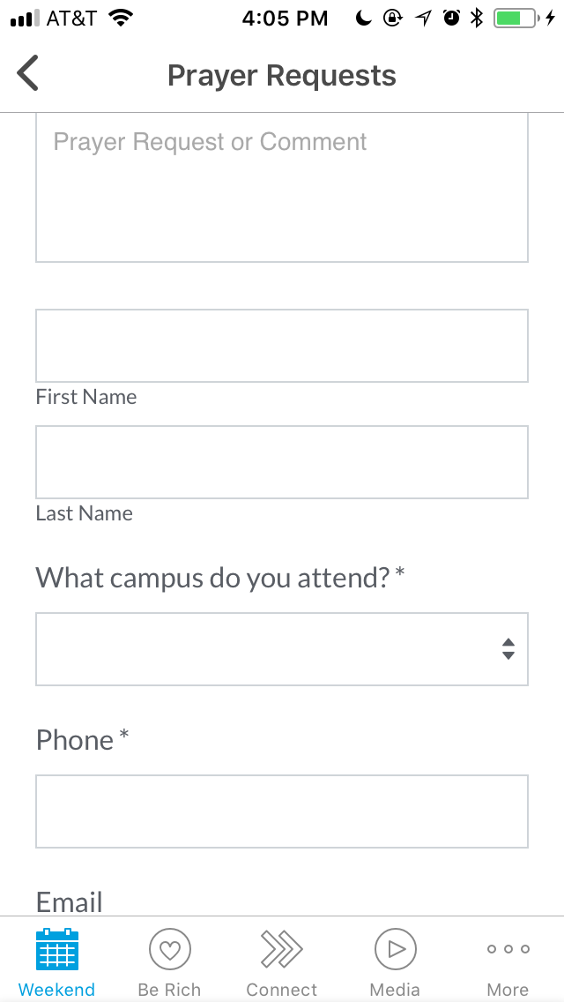Tap the 4:05 PM clock

click(x=283, y=19)
